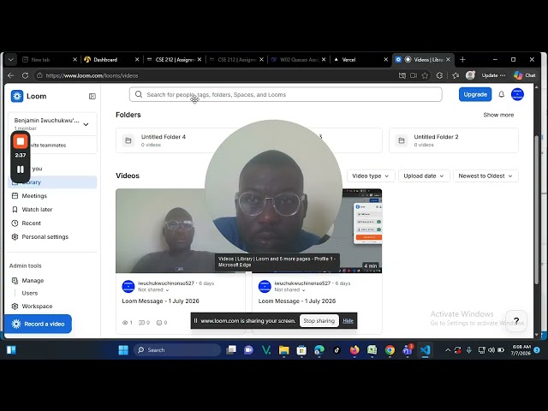Click the Untitled Folder 4 folder icon
548x411 pixels.
click(128, 140)
